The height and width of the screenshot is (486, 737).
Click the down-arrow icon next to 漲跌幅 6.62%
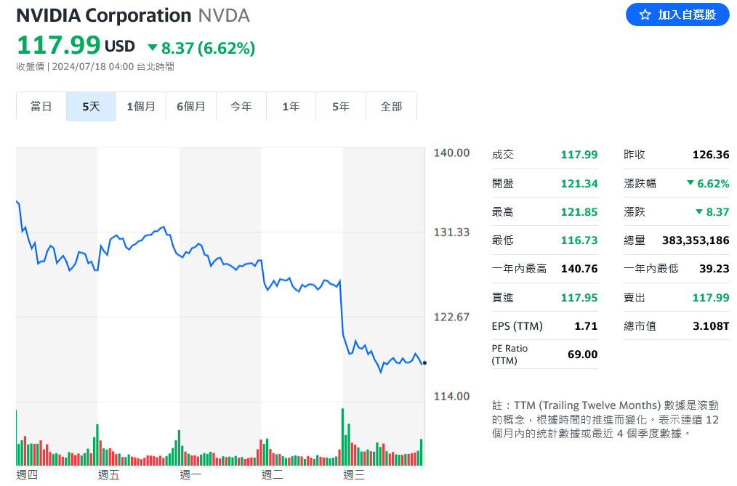click(690, 183)
